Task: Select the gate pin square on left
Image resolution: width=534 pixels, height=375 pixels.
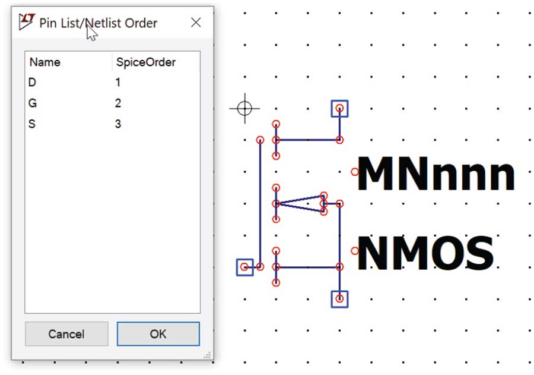Action: [x=244, y=267]
